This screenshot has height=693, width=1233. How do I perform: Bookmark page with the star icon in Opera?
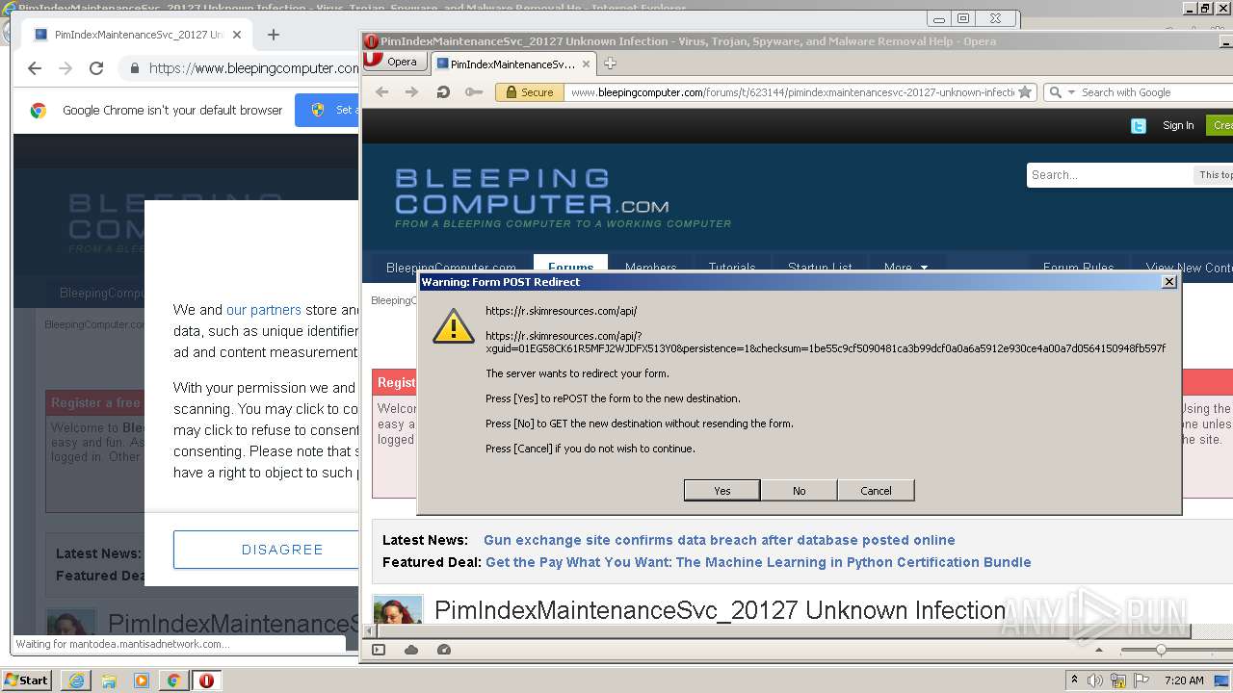click(x=1025, y=92)
